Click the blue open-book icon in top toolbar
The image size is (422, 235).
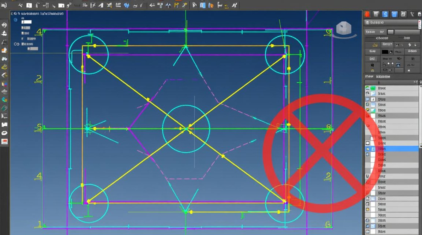click(203, 5)
